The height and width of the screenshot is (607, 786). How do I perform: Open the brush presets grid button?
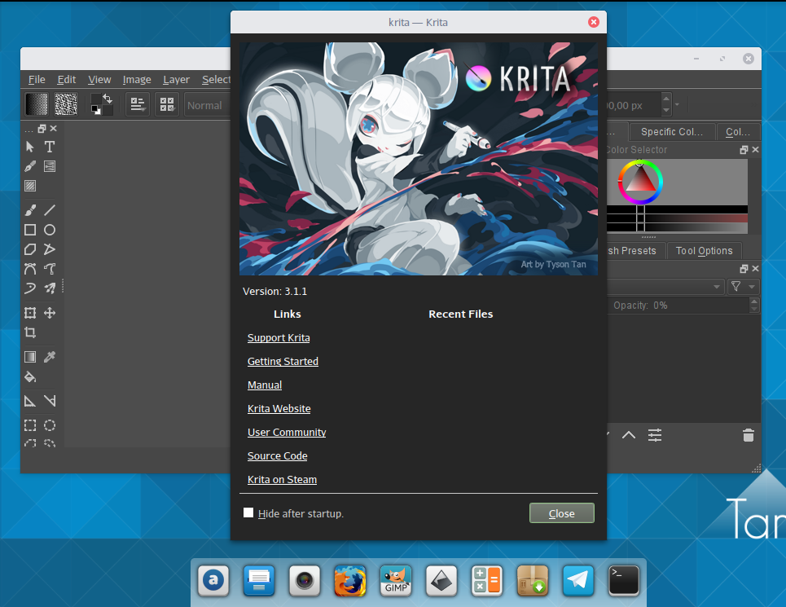tap(167, 104)
